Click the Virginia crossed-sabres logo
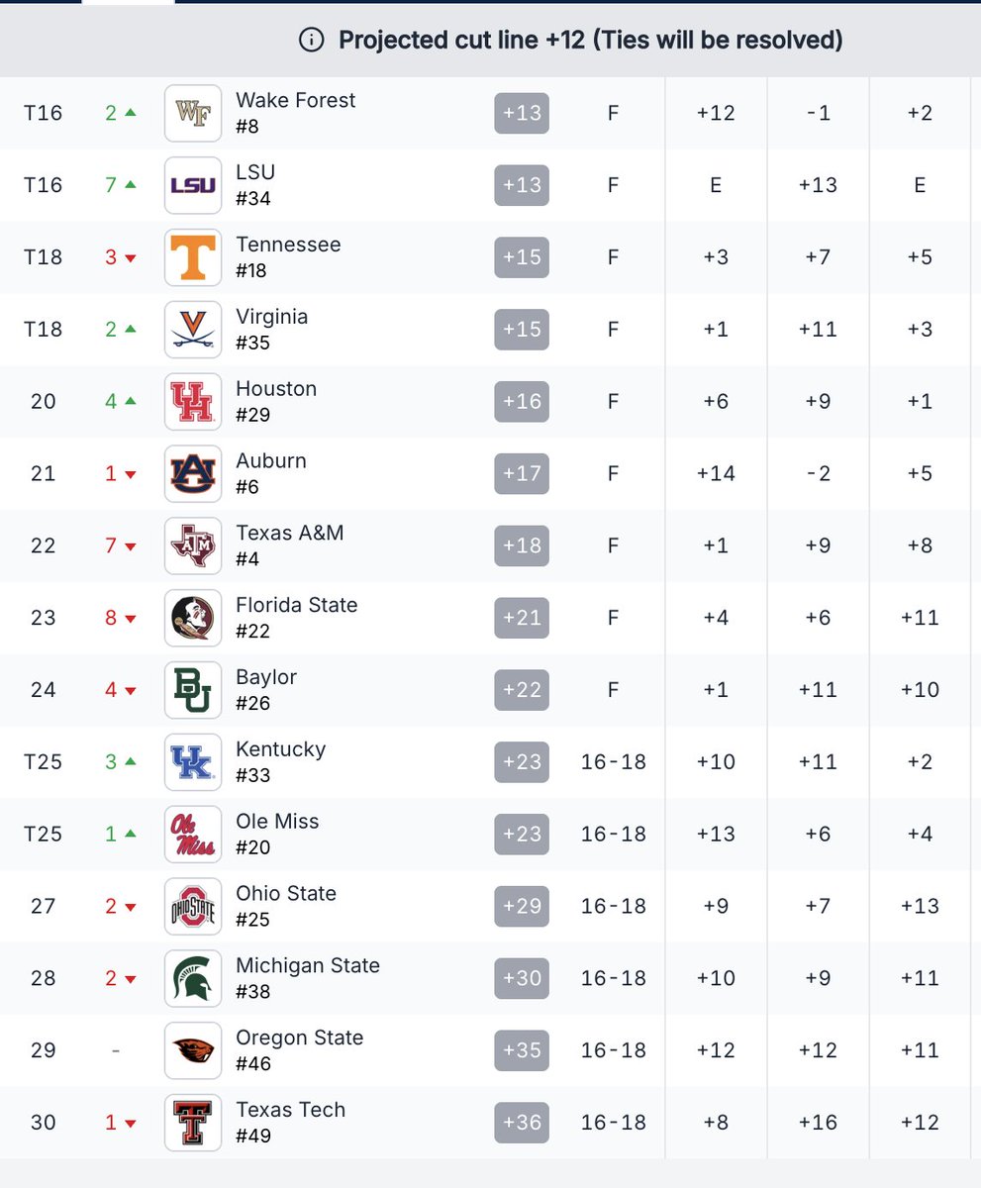 pyautogui.click(x=193, y=330)
